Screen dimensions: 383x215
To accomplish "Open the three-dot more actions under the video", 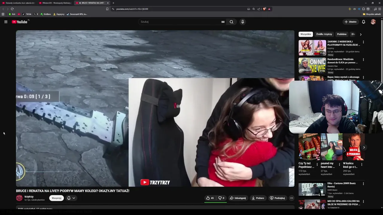I will point(291,198).
